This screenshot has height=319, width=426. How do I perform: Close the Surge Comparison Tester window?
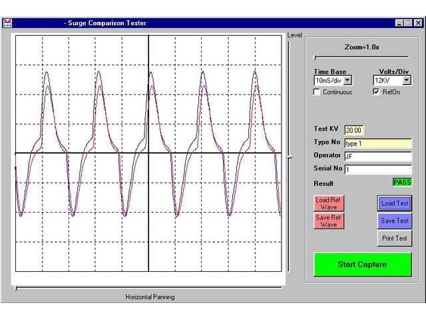tap(418, 23)
